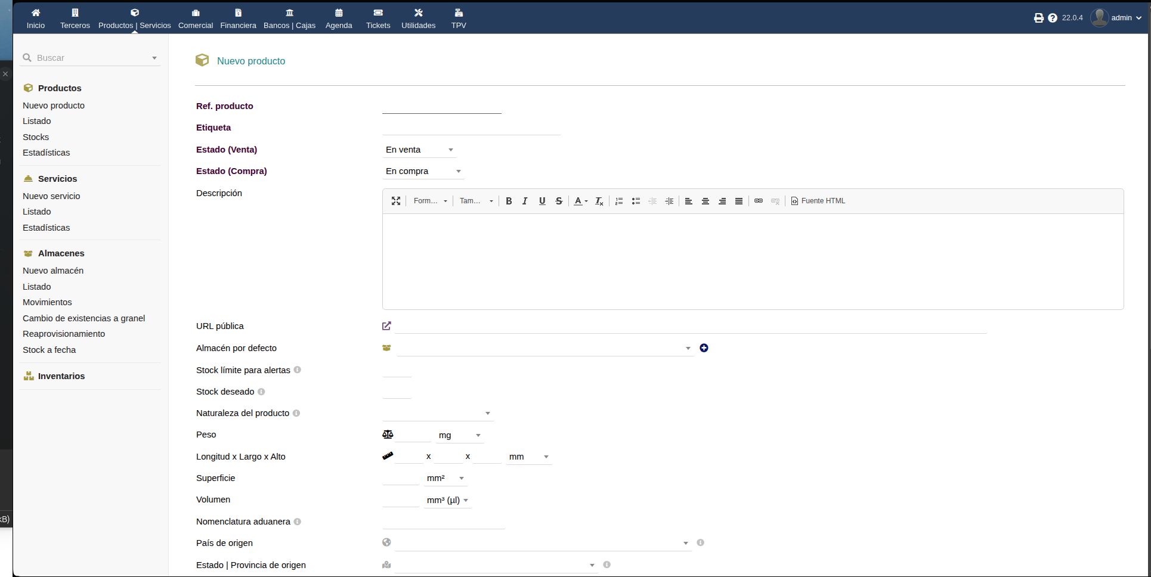Toggle Fuente HTML source view
Screen dimensions: 1151x577
[x=818, y=201]
